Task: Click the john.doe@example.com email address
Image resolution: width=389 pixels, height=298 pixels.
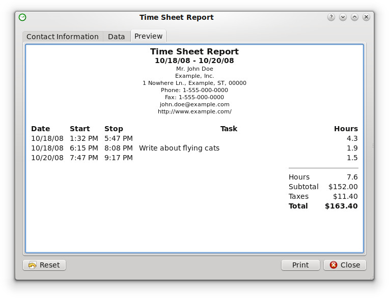Action: point(194,104)
